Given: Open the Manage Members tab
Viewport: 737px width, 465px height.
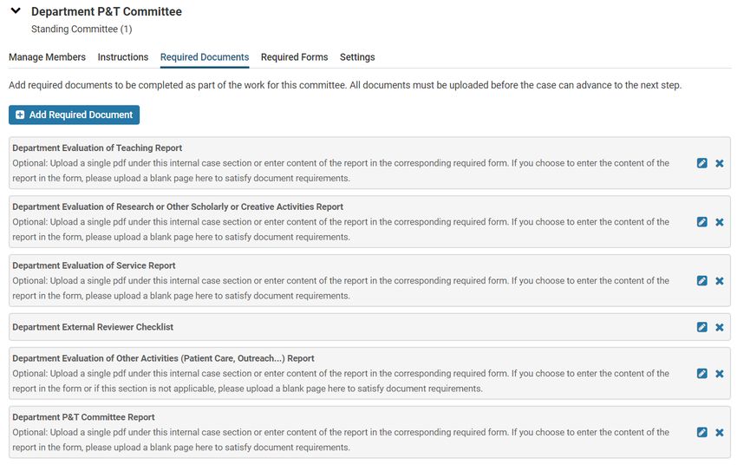Looking at the screenshot, I should pos(47,57).
